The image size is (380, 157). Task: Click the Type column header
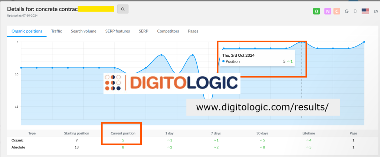[32, 133]
